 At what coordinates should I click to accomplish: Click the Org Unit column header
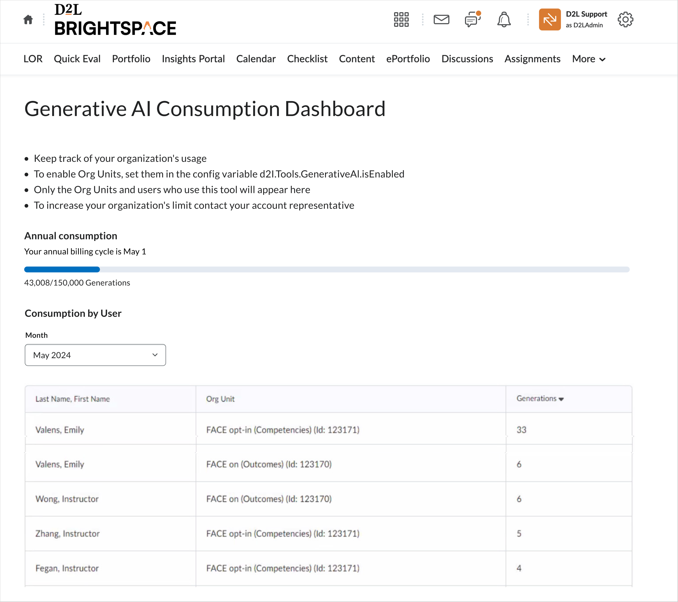coord(220,399)
